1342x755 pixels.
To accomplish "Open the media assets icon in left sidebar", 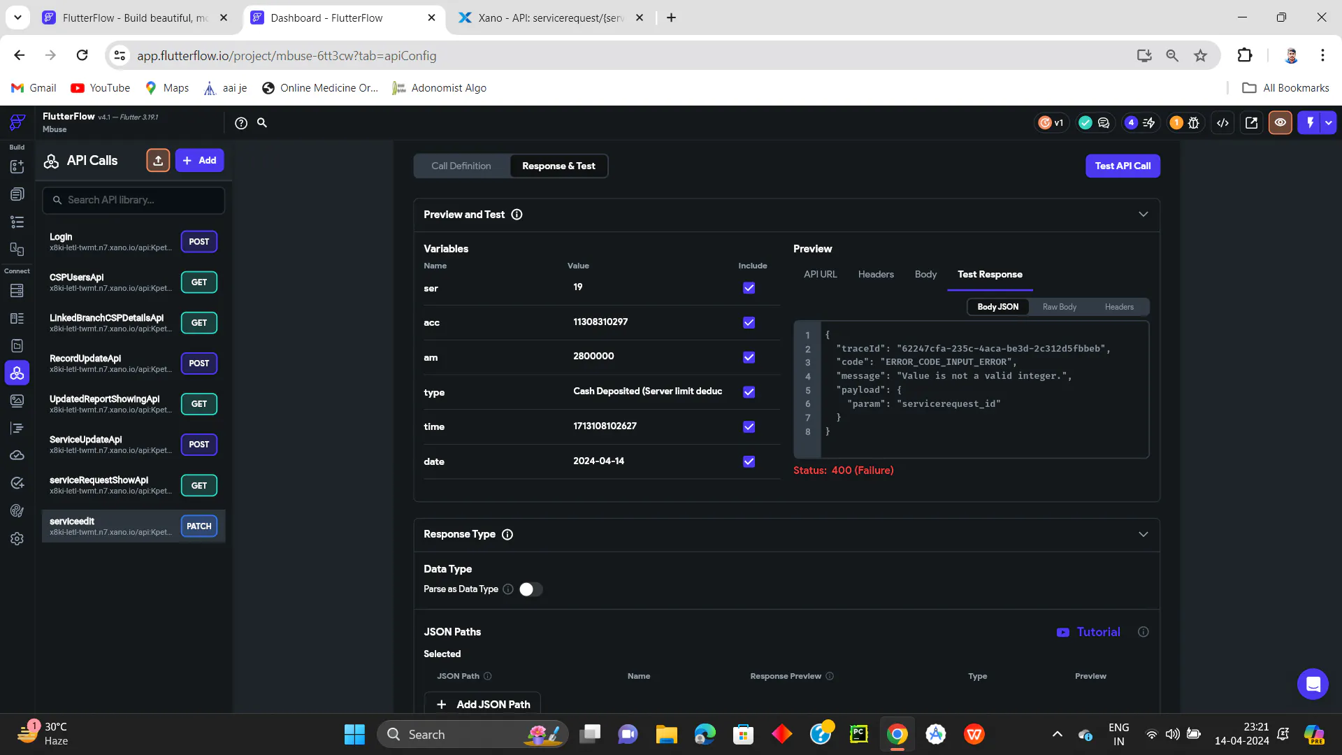I will pos(17,401).
